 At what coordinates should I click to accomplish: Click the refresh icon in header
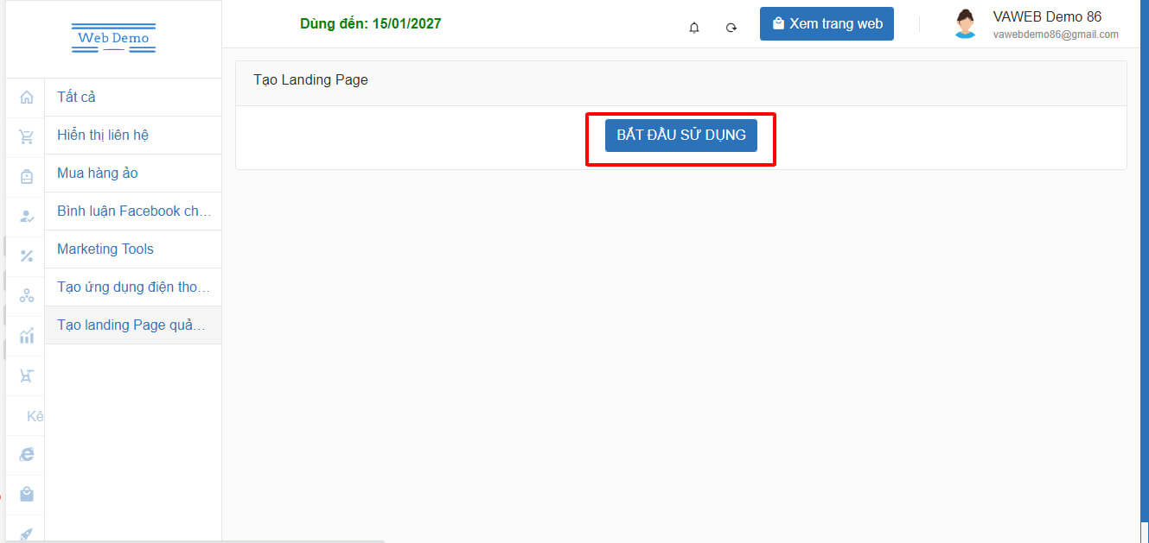(x=731, y=28)
